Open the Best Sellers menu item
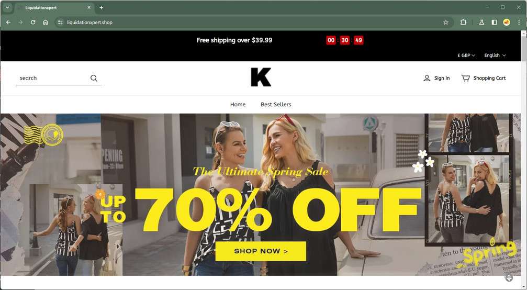This screenshot has height=290, width=527. point(276,105)
